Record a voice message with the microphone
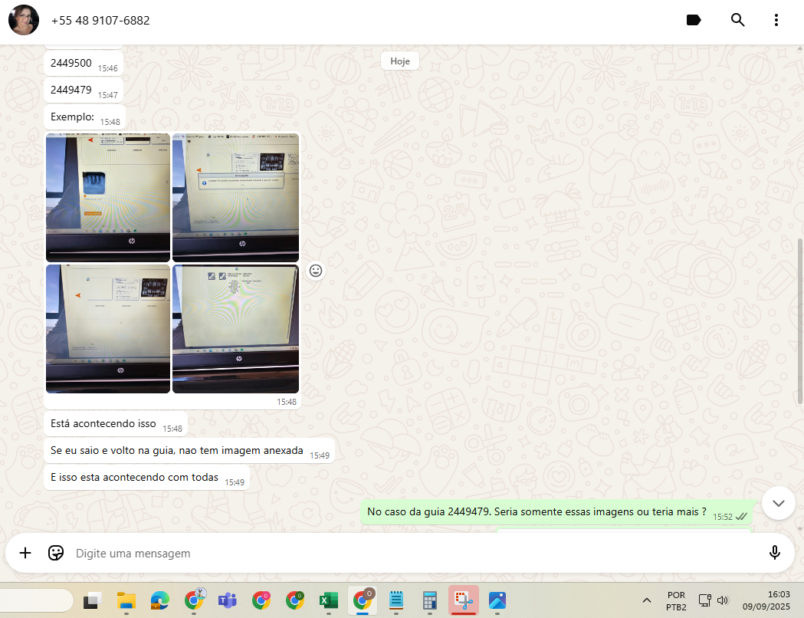Viewport: 804px width, 618px height. (775, 552)
